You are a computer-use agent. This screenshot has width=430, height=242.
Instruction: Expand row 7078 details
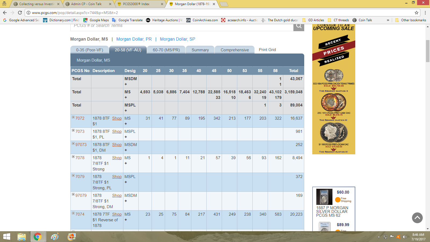click(73, 157)
